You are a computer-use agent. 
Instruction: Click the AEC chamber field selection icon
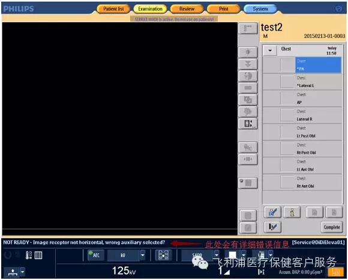pyautogui.click(x=163, y=255)
